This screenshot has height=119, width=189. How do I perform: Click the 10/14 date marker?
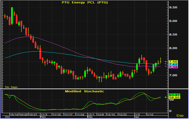click(x=14, y=114)
